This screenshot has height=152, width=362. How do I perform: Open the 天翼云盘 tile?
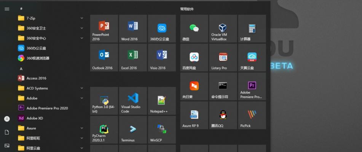point(252,58)
